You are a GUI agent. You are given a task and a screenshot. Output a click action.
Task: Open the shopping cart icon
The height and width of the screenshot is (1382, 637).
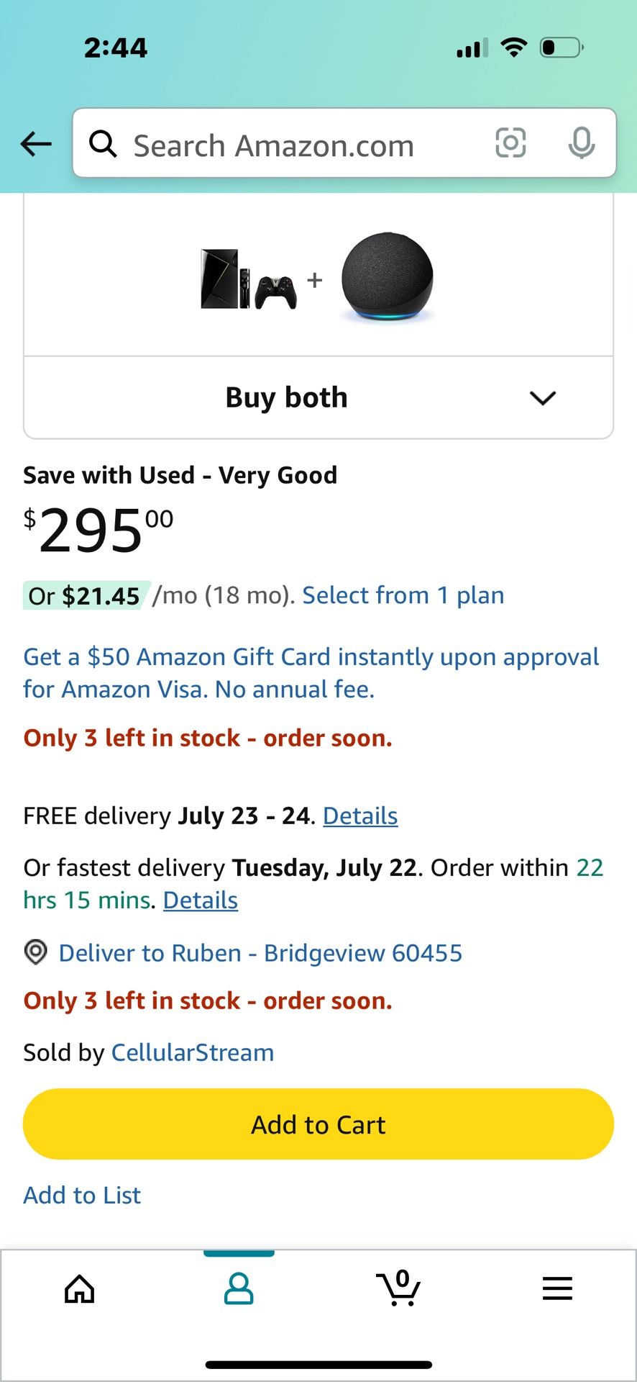point(398,1288)
